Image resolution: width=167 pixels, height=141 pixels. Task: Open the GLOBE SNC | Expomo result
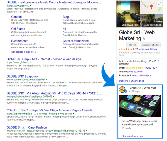[x=22, y=76]
